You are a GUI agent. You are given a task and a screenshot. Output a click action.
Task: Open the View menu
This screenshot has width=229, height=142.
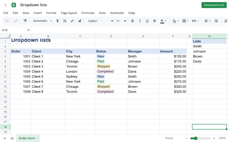26,13
